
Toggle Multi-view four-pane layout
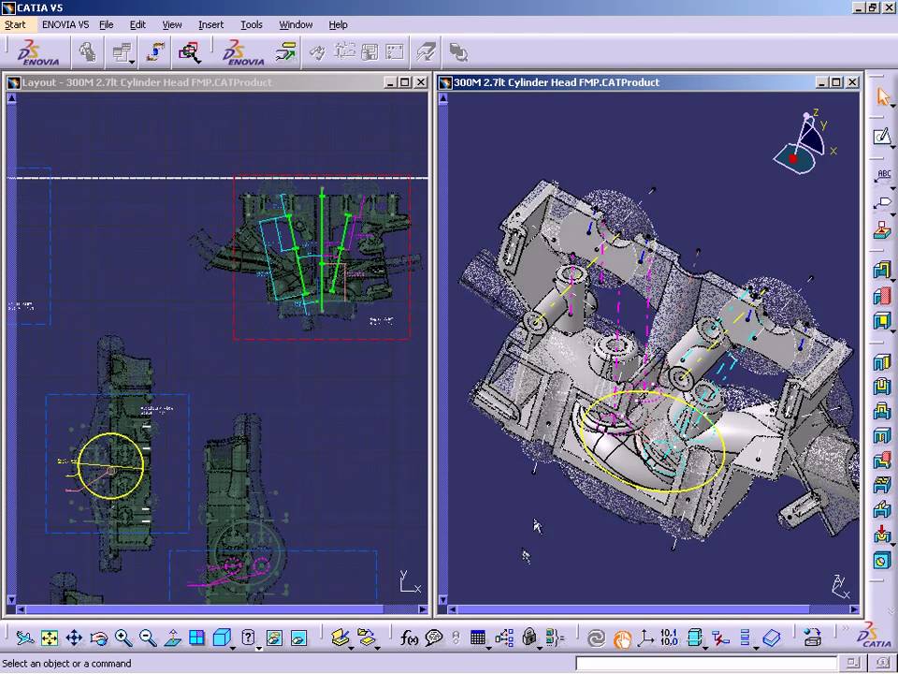[x=196, y=637]
